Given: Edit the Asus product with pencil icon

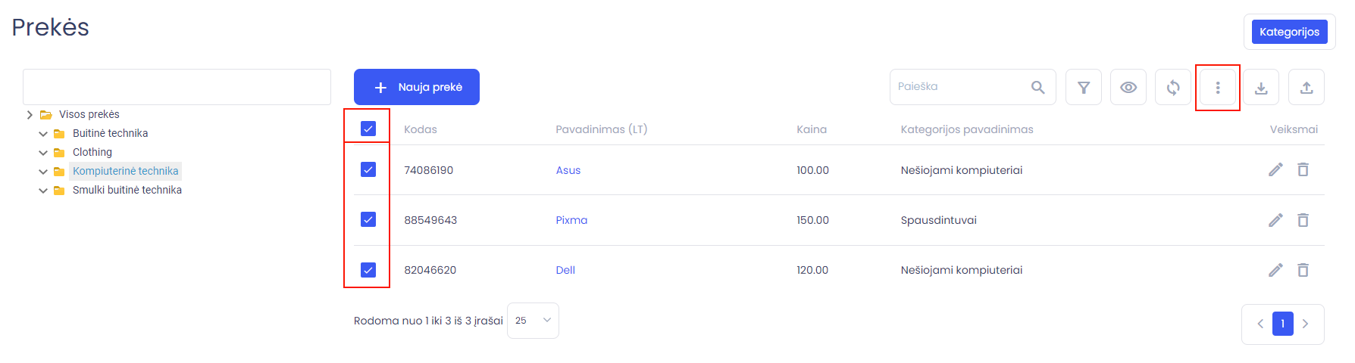Looking at the screenshot, I should 1275,169.
